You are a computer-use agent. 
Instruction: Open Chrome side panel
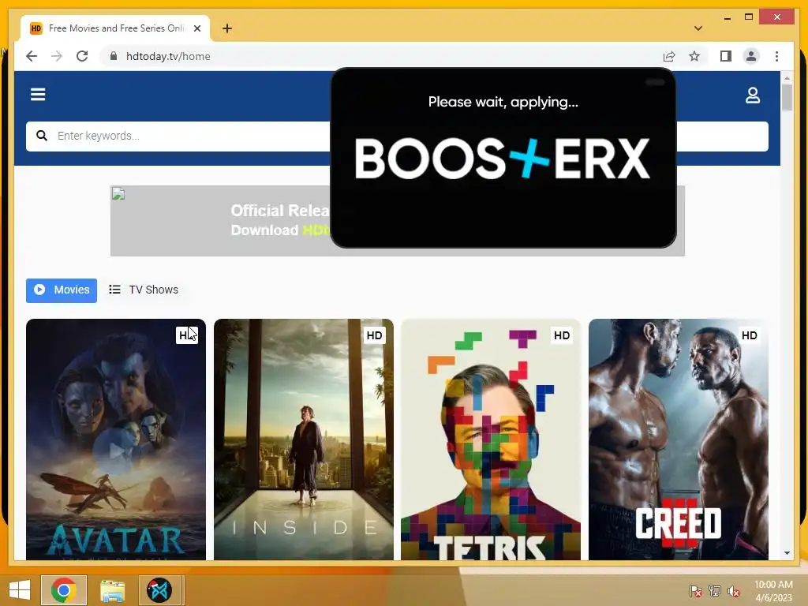(726, 56)
